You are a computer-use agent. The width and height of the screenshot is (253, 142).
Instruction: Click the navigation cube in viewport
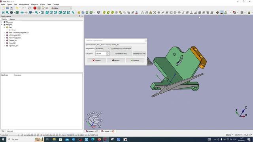[93, 120]
